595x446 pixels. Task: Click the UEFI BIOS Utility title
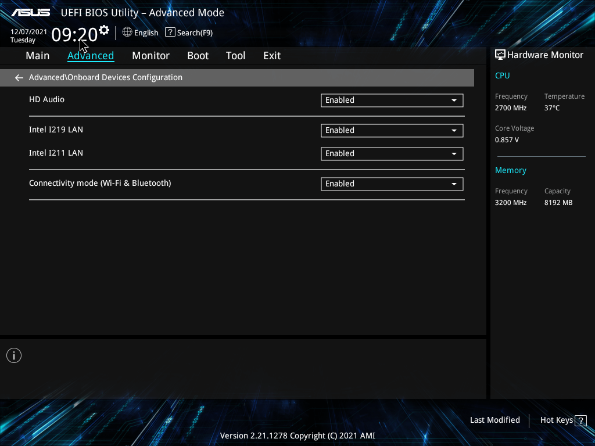[x=142, y=13]
